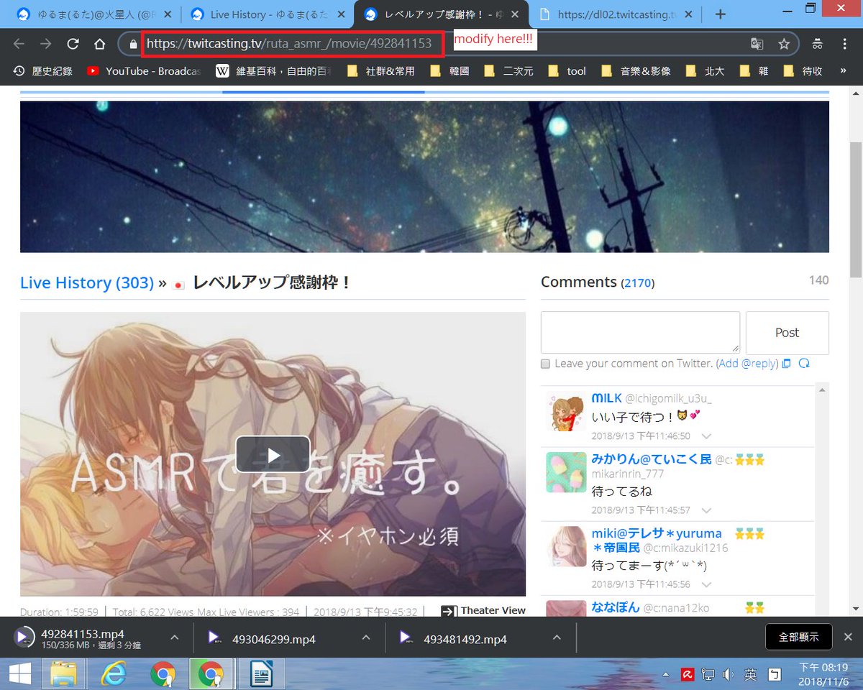
Task: Switch input language via 英 indicator
Action: click(751, 675)
